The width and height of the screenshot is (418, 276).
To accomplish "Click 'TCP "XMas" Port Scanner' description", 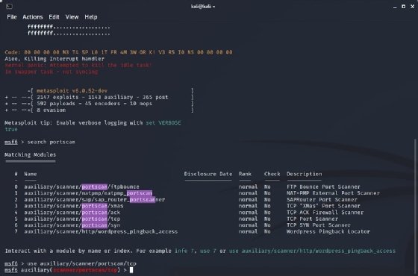I will [323, 206].
